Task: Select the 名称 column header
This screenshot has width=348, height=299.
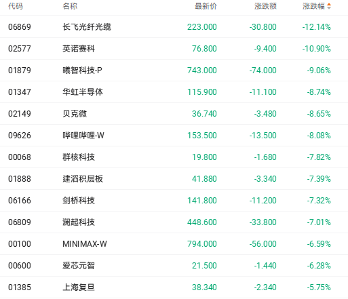Action: tap(70, 6)
